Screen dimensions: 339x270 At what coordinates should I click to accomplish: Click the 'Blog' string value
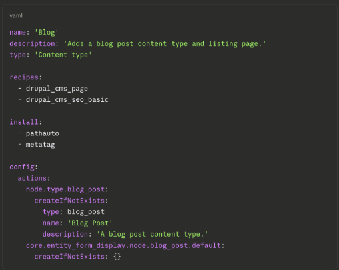click(47, 33)
